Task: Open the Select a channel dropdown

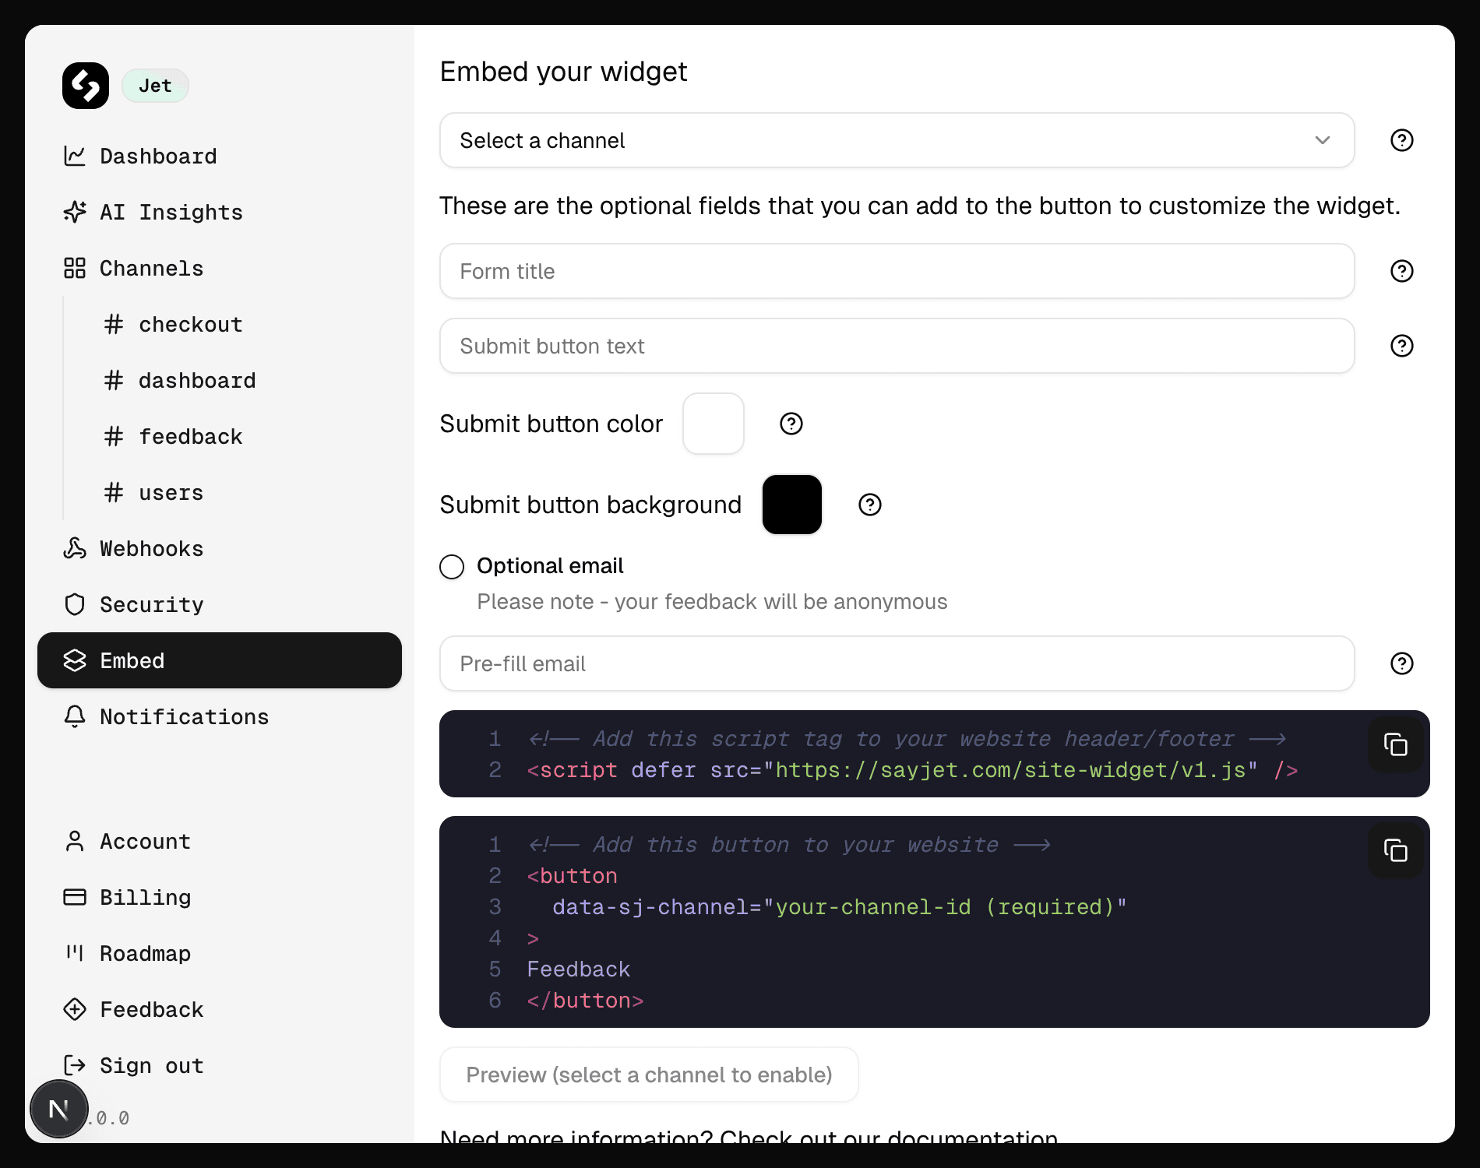Action: point(896,140)
